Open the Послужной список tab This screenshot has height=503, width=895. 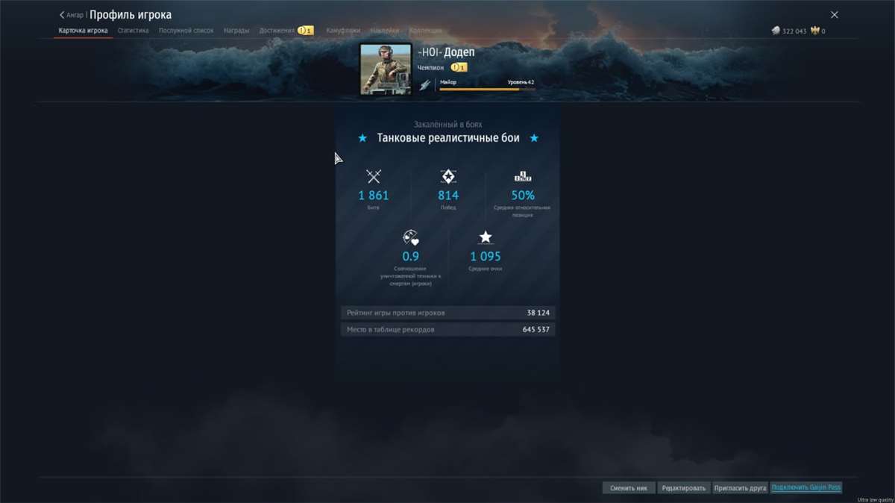pyautogui.click(x=186, y=31)
